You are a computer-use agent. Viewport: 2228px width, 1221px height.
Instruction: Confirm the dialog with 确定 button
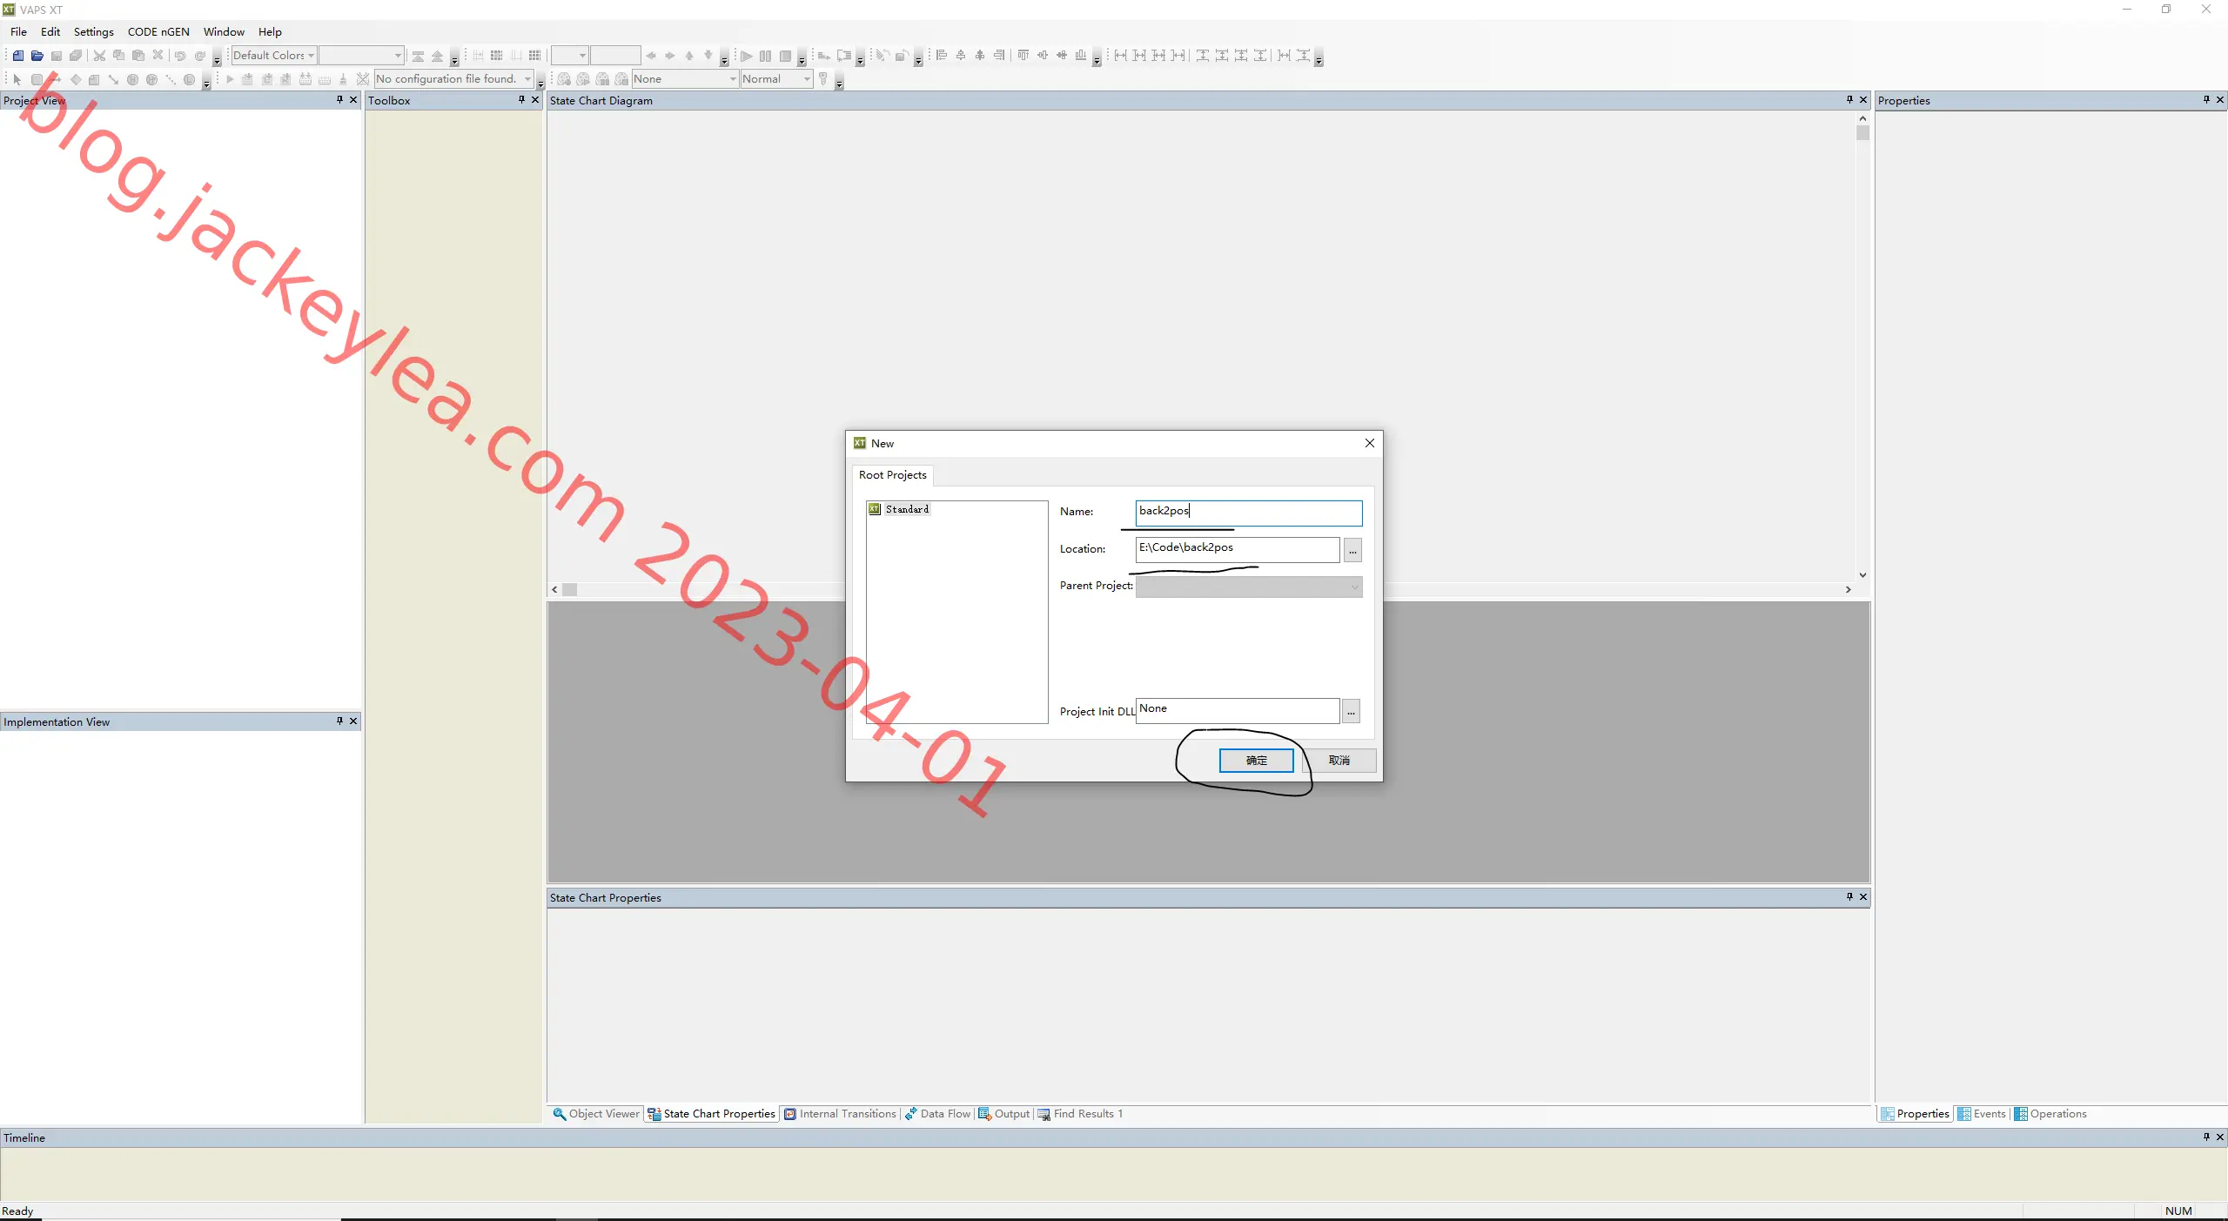pos(1256,761)
